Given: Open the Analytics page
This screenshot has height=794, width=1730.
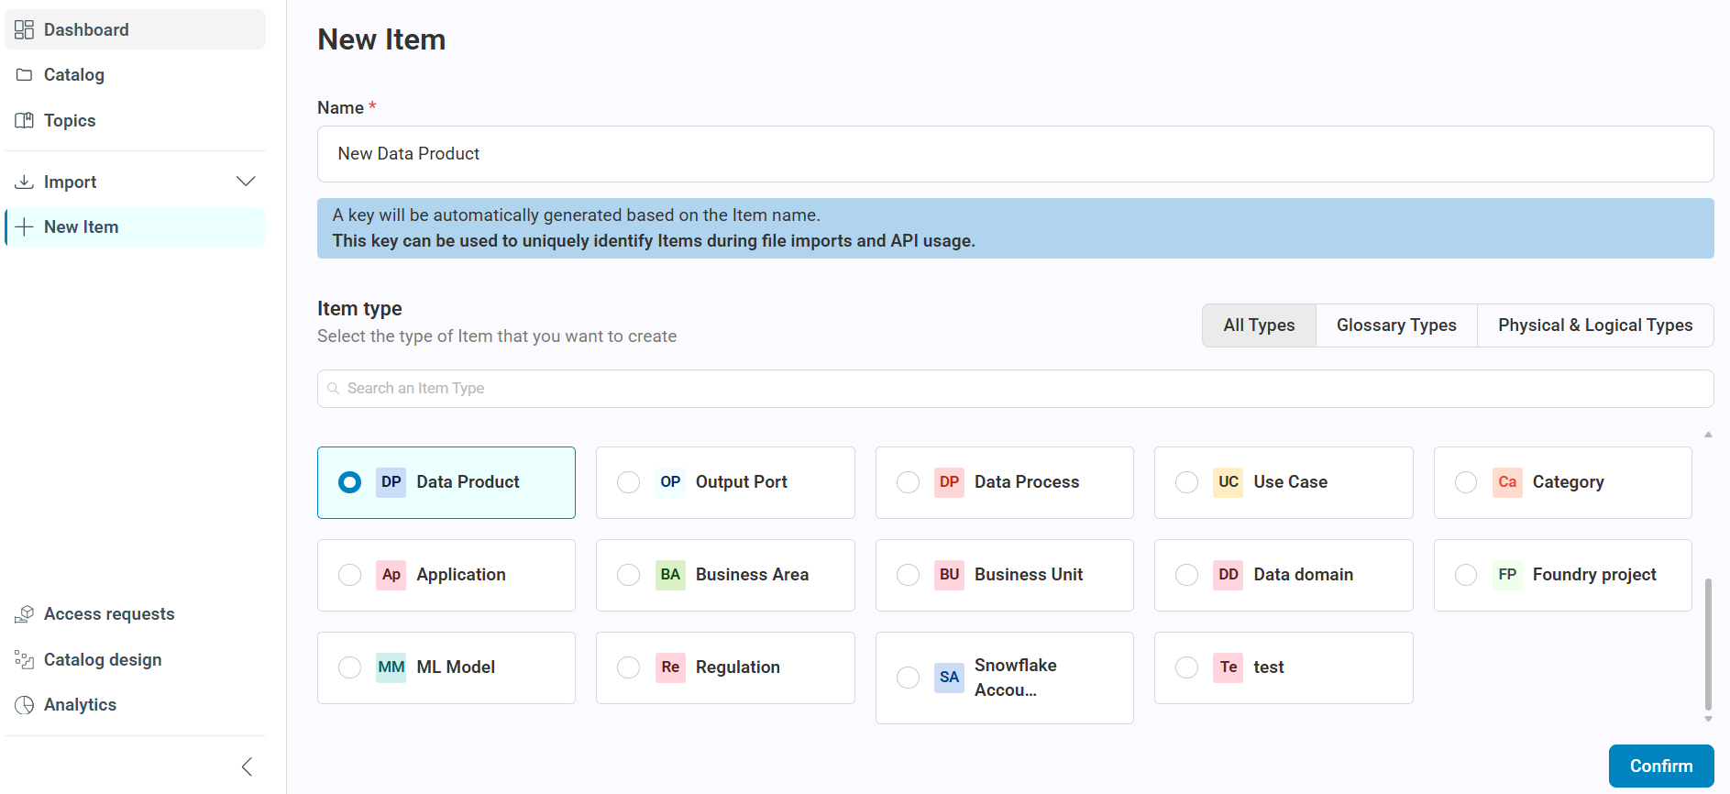Looking at the screenshot, I should (x=136, y=705).
